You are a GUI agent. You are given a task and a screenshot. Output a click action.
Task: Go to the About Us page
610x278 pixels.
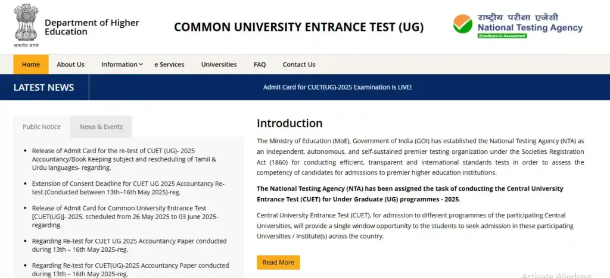point(70,64)
